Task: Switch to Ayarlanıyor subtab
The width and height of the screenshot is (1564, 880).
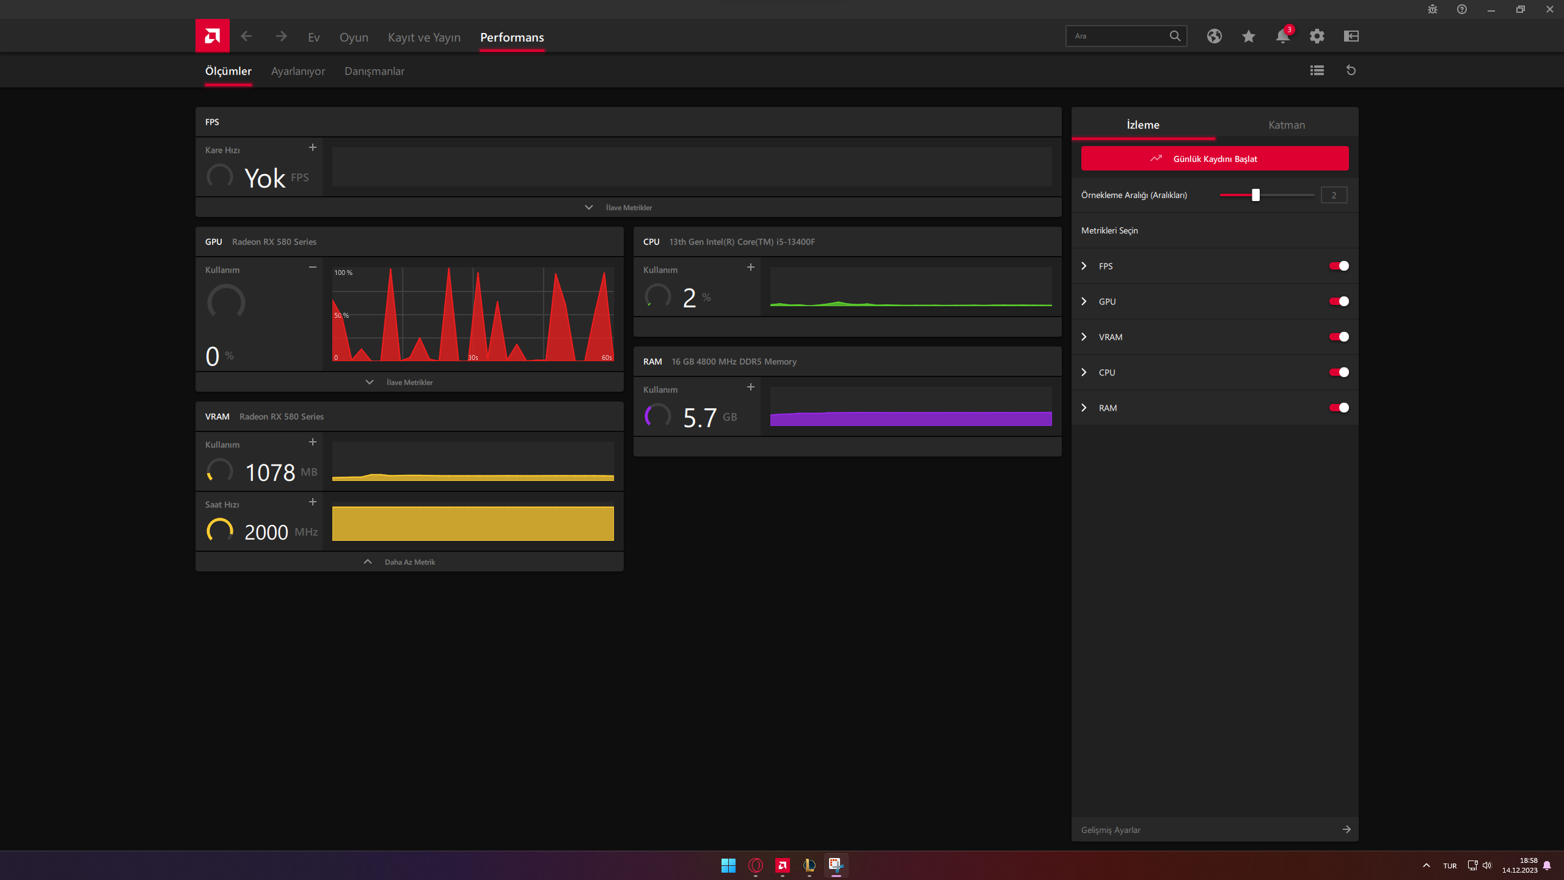Action: 298,71
